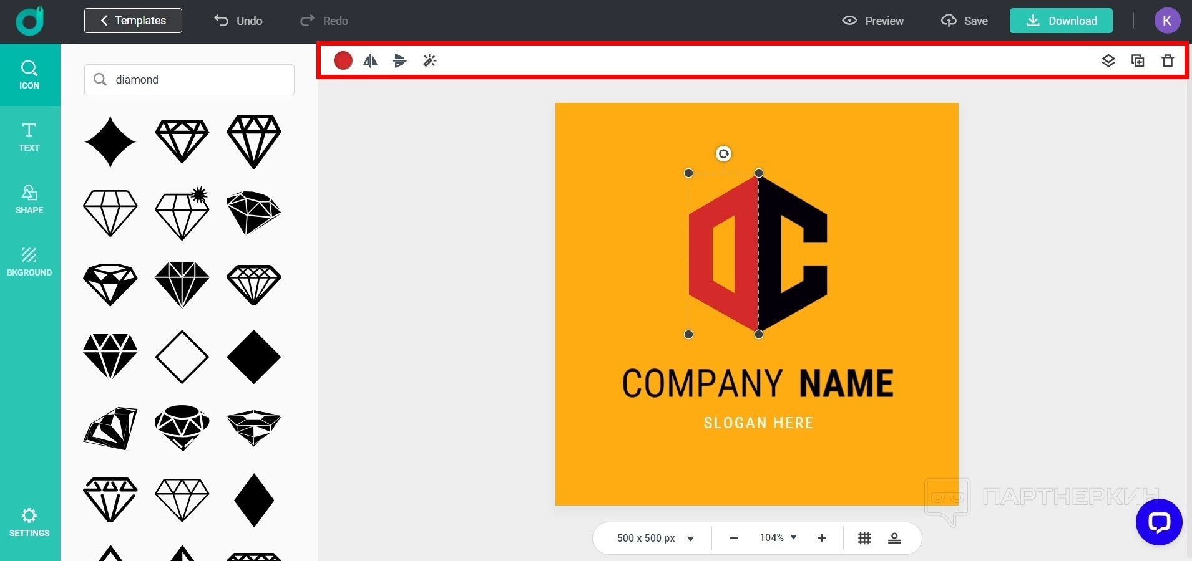Go back to Templates
1192x561 pixels.
[133, 21]
